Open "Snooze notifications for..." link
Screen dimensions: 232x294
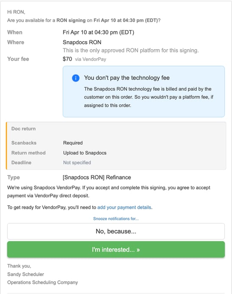click(x=116, y=218)
